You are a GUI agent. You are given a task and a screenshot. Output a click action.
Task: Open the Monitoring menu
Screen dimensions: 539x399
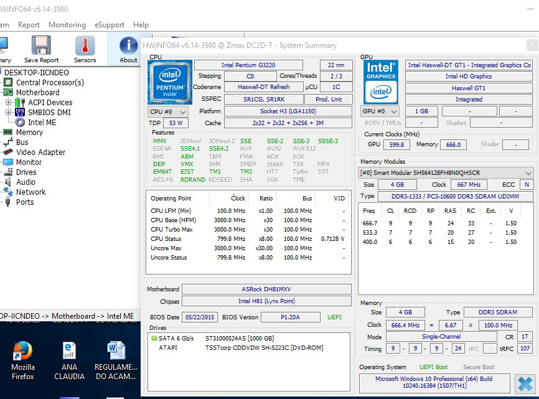coord(67,25)
